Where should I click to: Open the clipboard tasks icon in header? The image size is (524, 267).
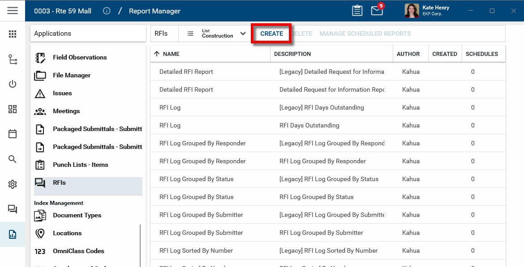click(357, 11)
